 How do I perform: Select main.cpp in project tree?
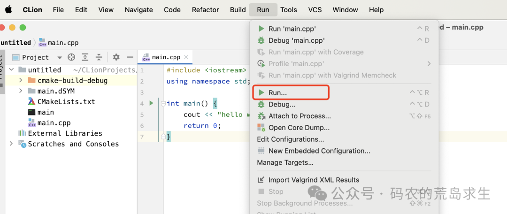click(54, 123)
